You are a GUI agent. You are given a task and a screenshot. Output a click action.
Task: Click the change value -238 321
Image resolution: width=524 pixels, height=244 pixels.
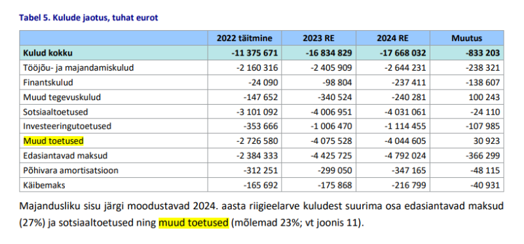coord(483,68)
